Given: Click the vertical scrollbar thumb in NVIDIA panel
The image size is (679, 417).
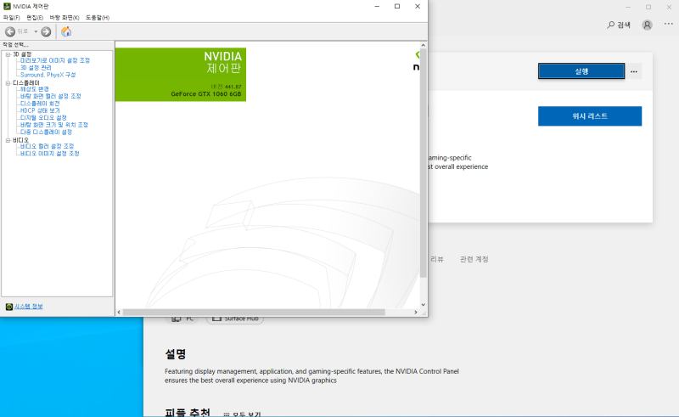Looking at the screenshot, I should (x=423, y=163).
